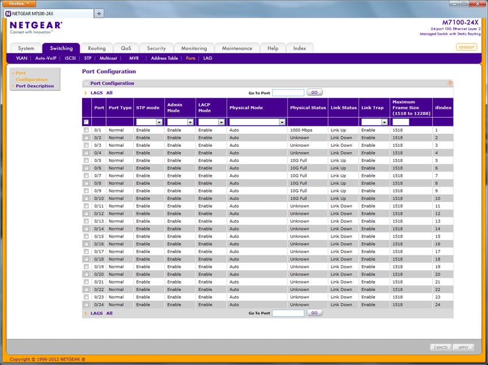Click the help question mark icon
The height and width of the screenshot is (365, 488).
[x=450, y=83]
